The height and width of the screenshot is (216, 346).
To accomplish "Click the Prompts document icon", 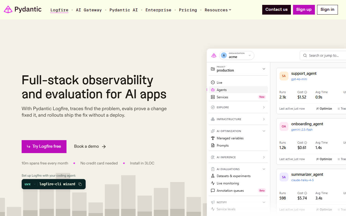I will 213,146.
